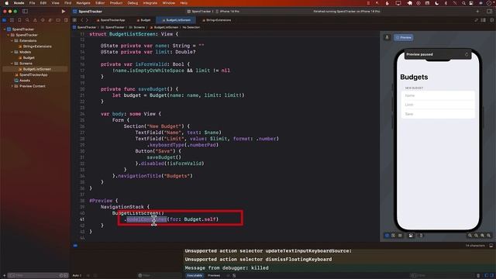This screenshot has height=279, width=496.
Task: Zoom in the preview canvas
Action: point(489,236)
